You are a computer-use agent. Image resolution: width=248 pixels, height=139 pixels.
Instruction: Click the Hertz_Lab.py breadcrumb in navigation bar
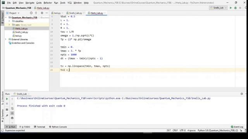(41, 8)
